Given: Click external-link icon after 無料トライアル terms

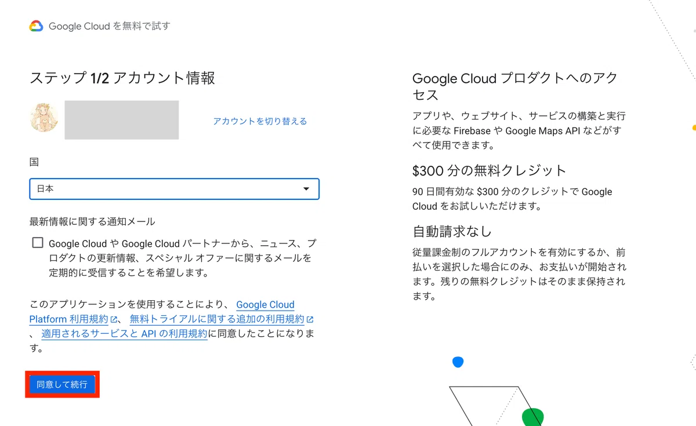Looking at the screenshot, I should (x=310, y=319).
